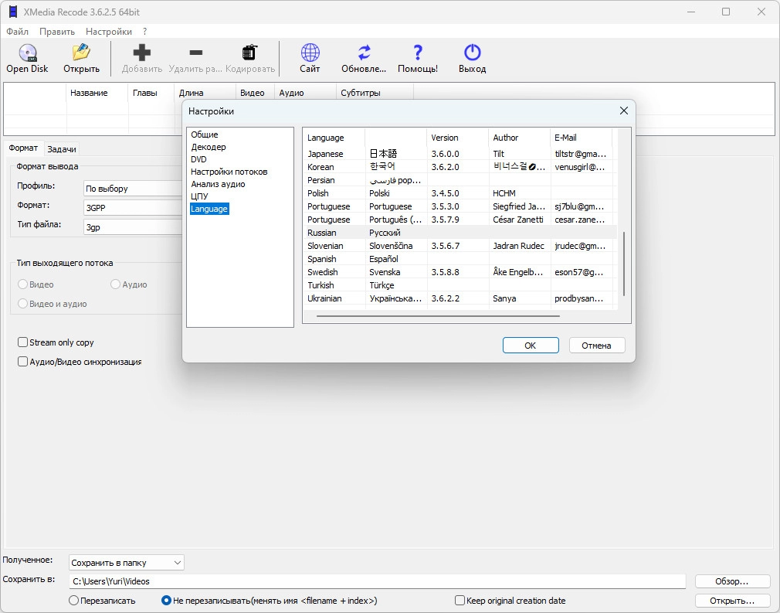The width and height of the screenshot is (780, 613).
Task: Open the Профиль combo box
Action: pos(131,189)
